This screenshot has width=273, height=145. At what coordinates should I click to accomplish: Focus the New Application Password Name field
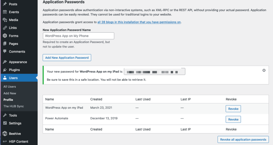tap(78, 36)
